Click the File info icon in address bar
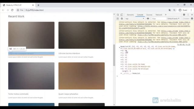The width and height of the screenshot is (194, 109). coord(18,10)
